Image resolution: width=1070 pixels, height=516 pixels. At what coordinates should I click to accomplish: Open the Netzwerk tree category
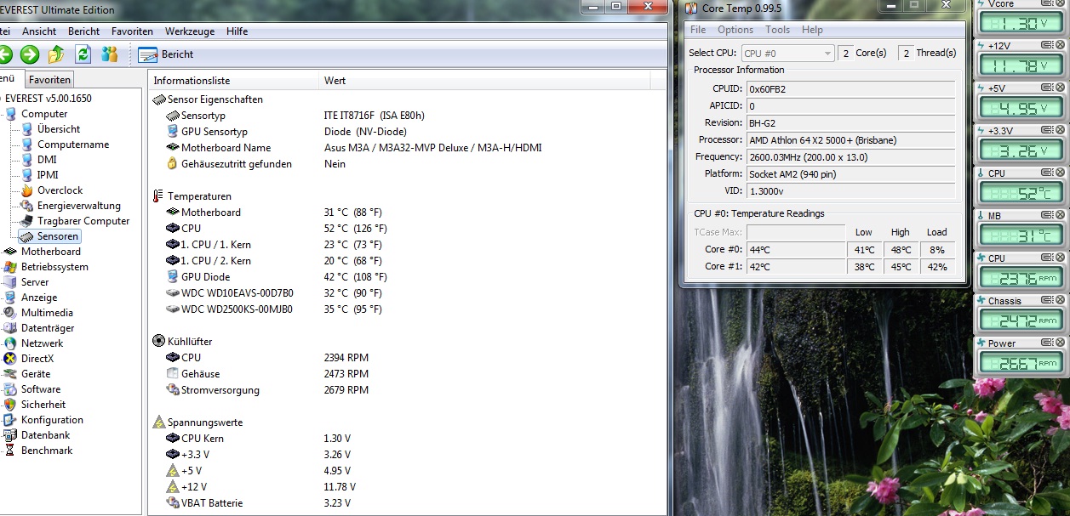click(x=33, y=343)
